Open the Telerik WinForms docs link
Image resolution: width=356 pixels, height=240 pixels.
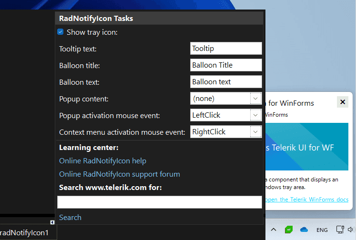tap(307, 200)
